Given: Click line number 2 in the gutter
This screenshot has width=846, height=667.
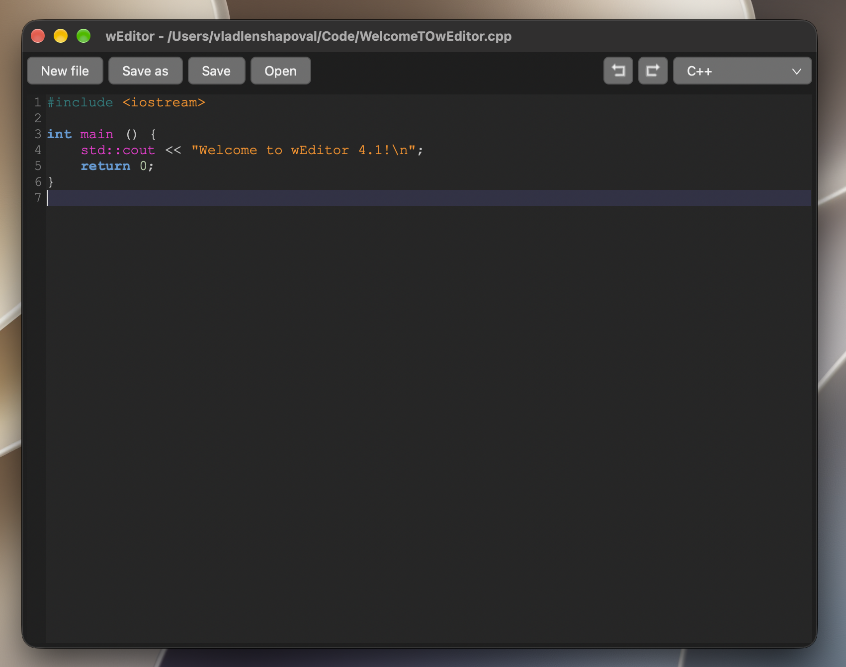Looking at the screenshot, I should (x=38, y=118).
